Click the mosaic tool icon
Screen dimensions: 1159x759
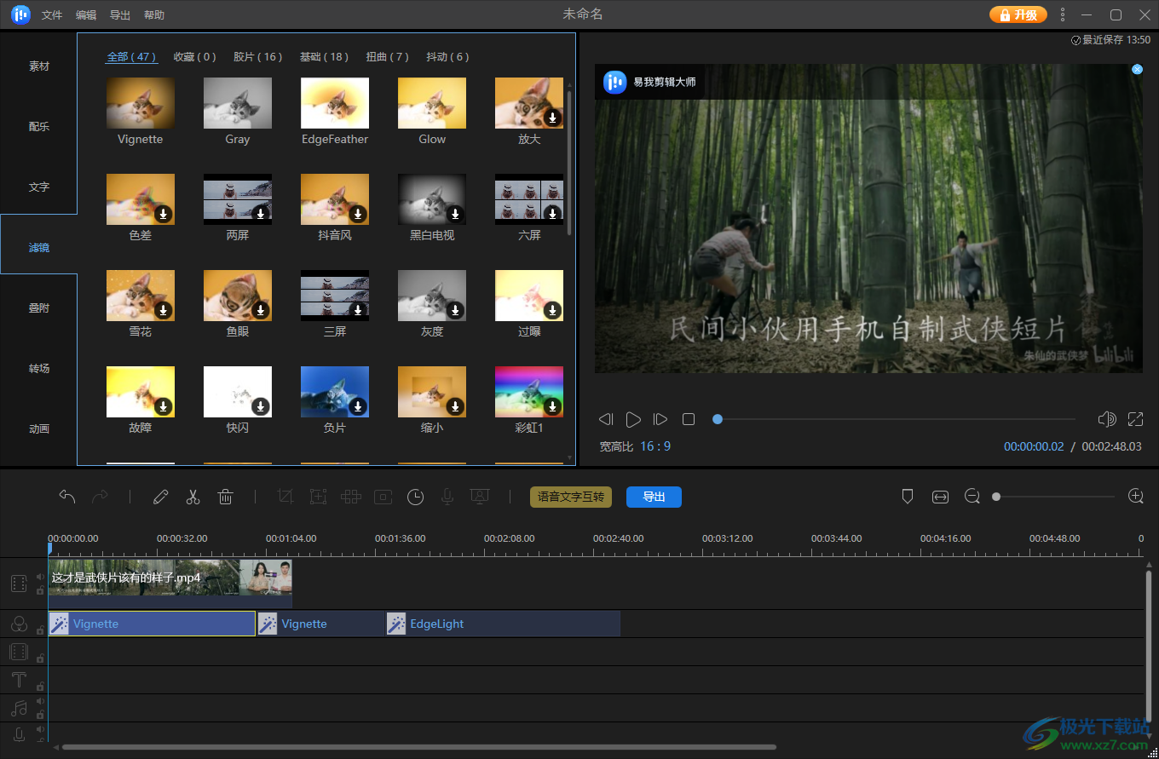[350, 497]
